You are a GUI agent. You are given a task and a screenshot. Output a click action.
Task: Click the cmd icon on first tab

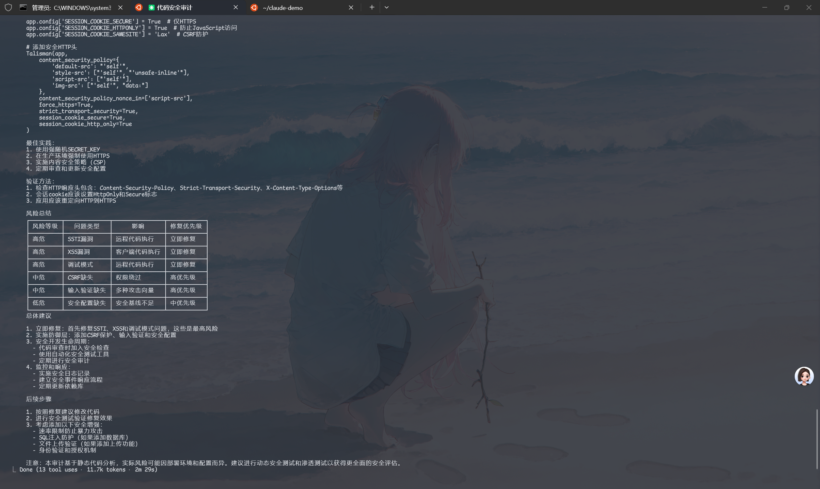tap(23, 7)
